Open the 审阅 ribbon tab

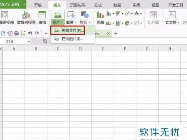[136, 5]
